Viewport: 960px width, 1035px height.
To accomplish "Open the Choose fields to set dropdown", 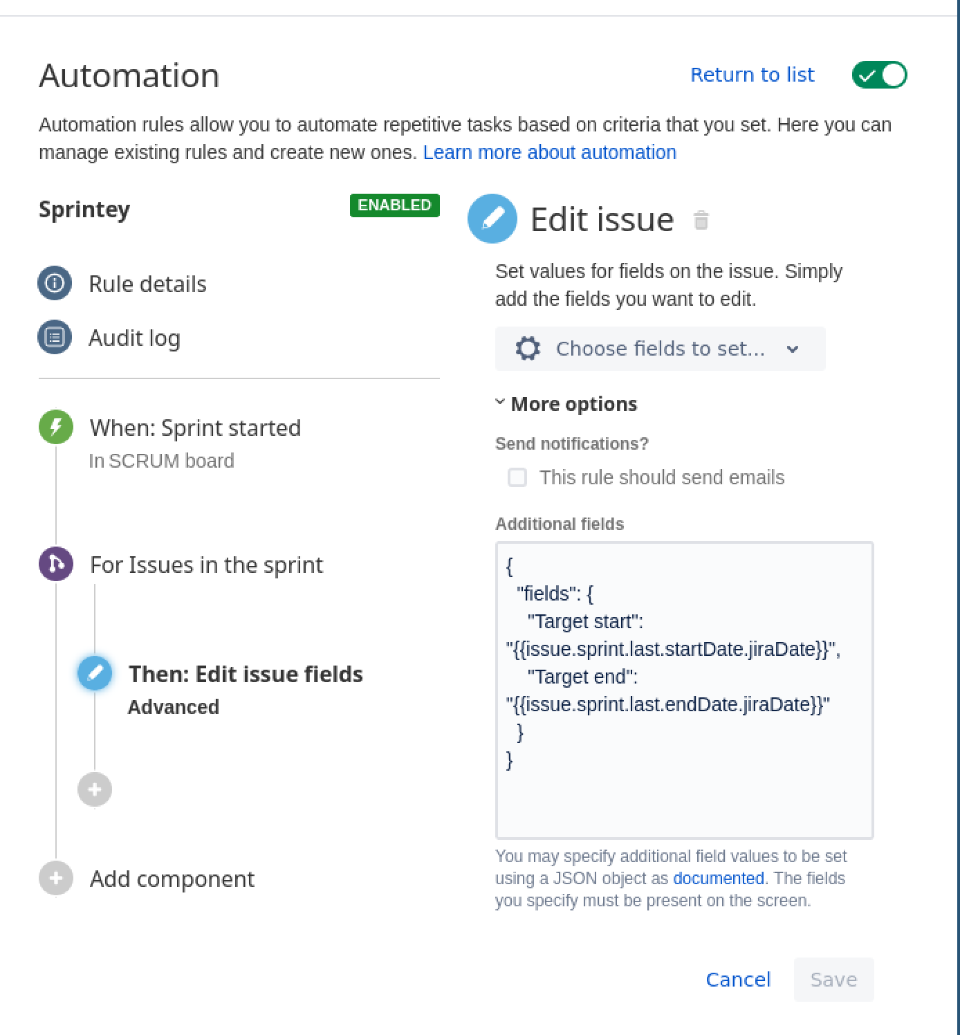I will (x=660, y=348).
